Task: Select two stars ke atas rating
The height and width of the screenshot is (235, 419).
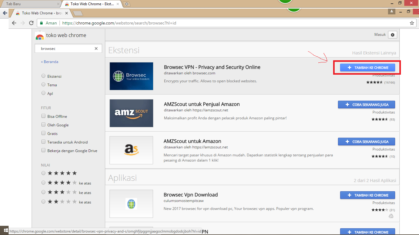Action: (x=43, y=202)
